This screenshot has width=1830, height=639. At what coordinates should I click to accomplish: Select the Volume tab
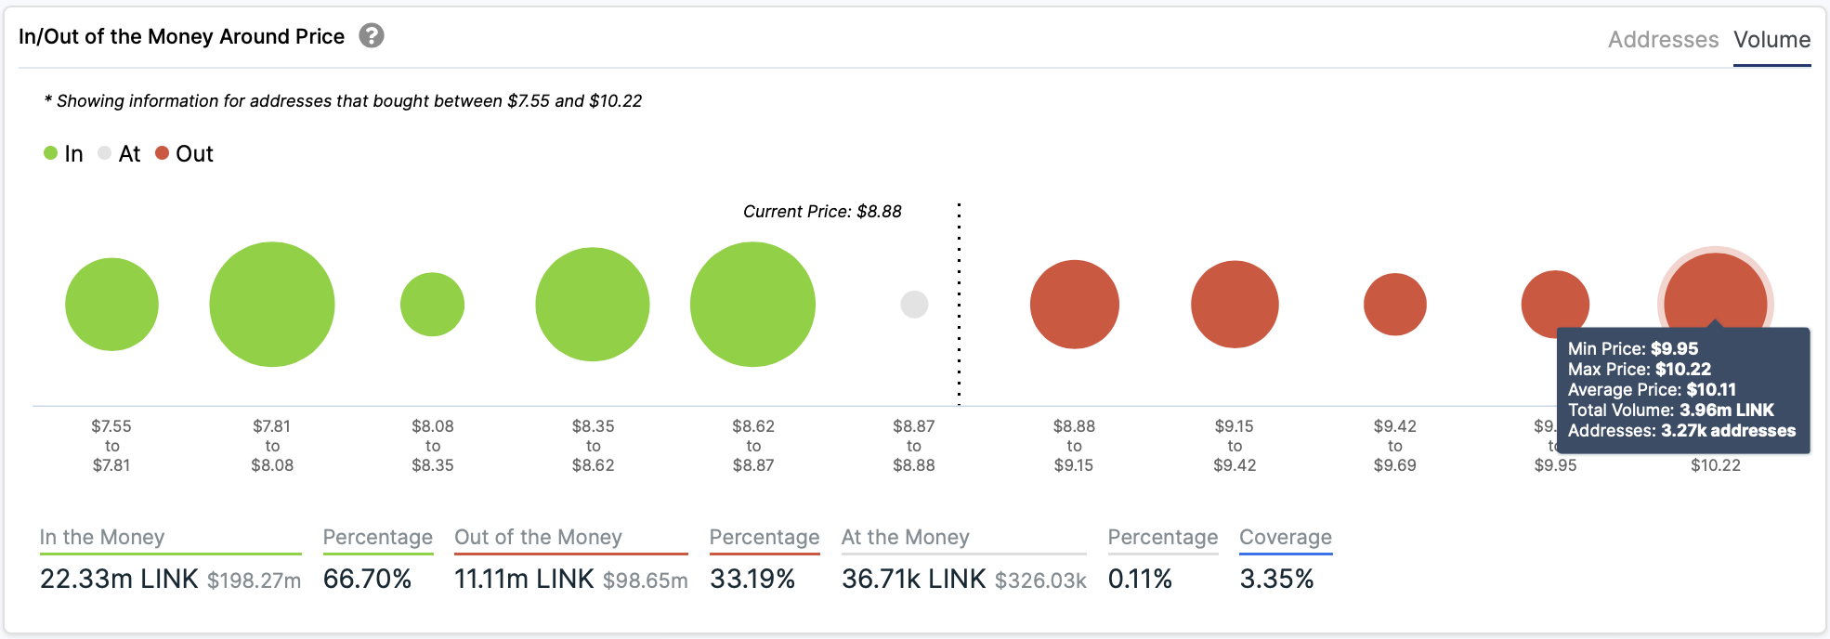[x=1771, y=40]
